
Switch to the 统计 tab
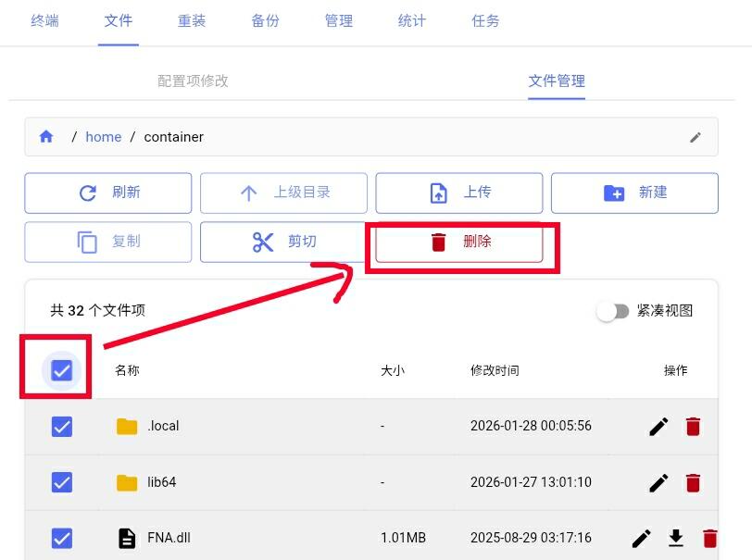(412, 21)
